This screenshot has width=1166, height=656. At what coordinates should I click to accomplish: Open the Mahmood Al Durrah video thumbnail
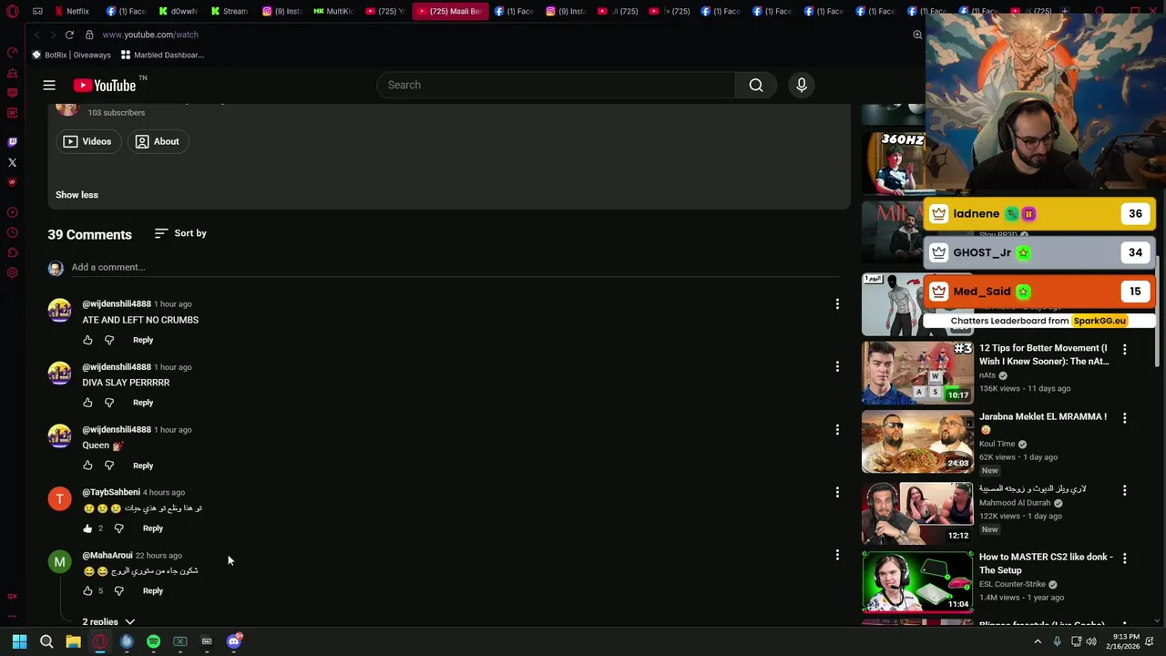point(917,512)
